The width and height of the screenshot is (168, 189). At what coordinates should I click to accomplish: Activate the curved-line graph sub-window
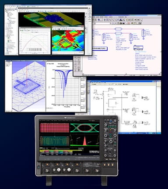point(35,41)
